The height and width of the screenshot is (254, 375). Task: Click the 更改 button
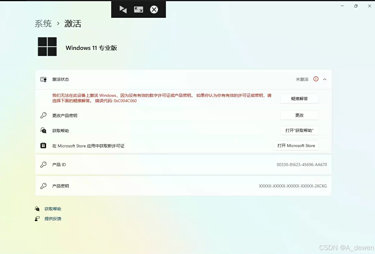coord(299,115)
